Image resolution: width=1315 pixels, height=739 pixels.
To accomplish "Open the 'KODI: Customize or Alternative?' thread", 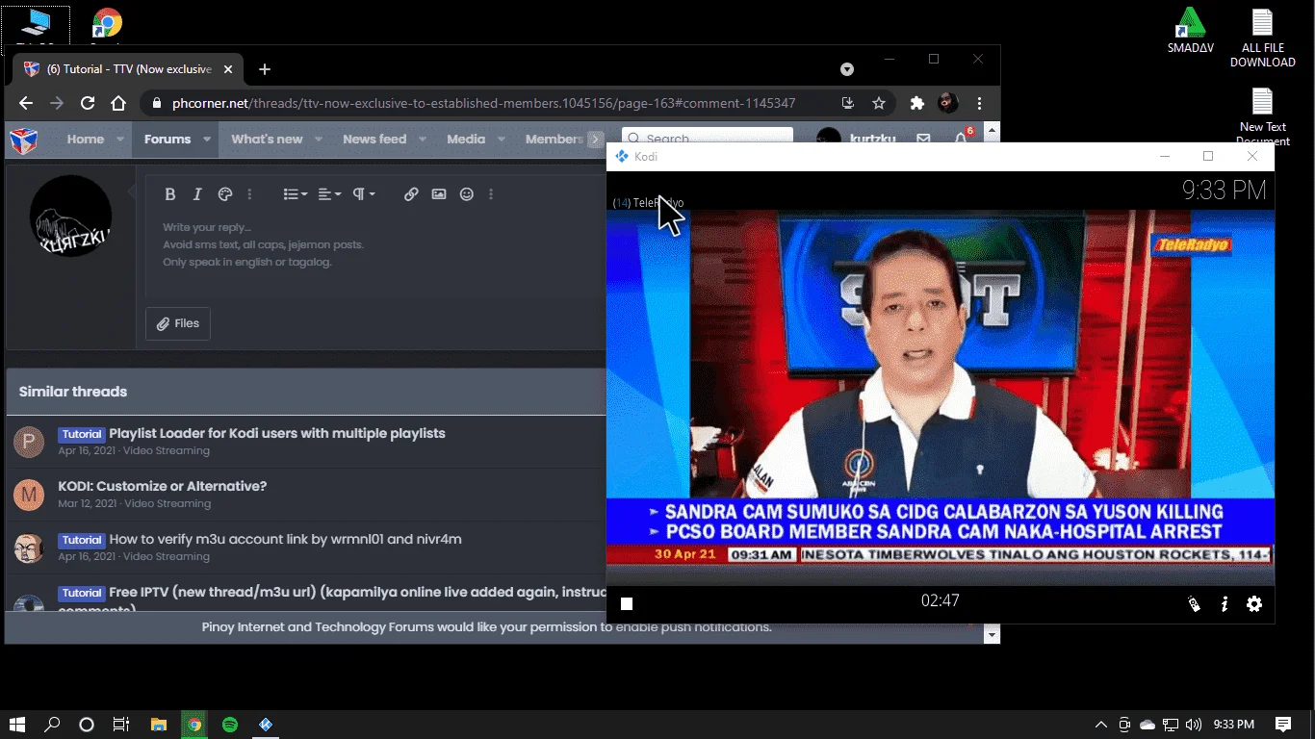I will 163,487.
